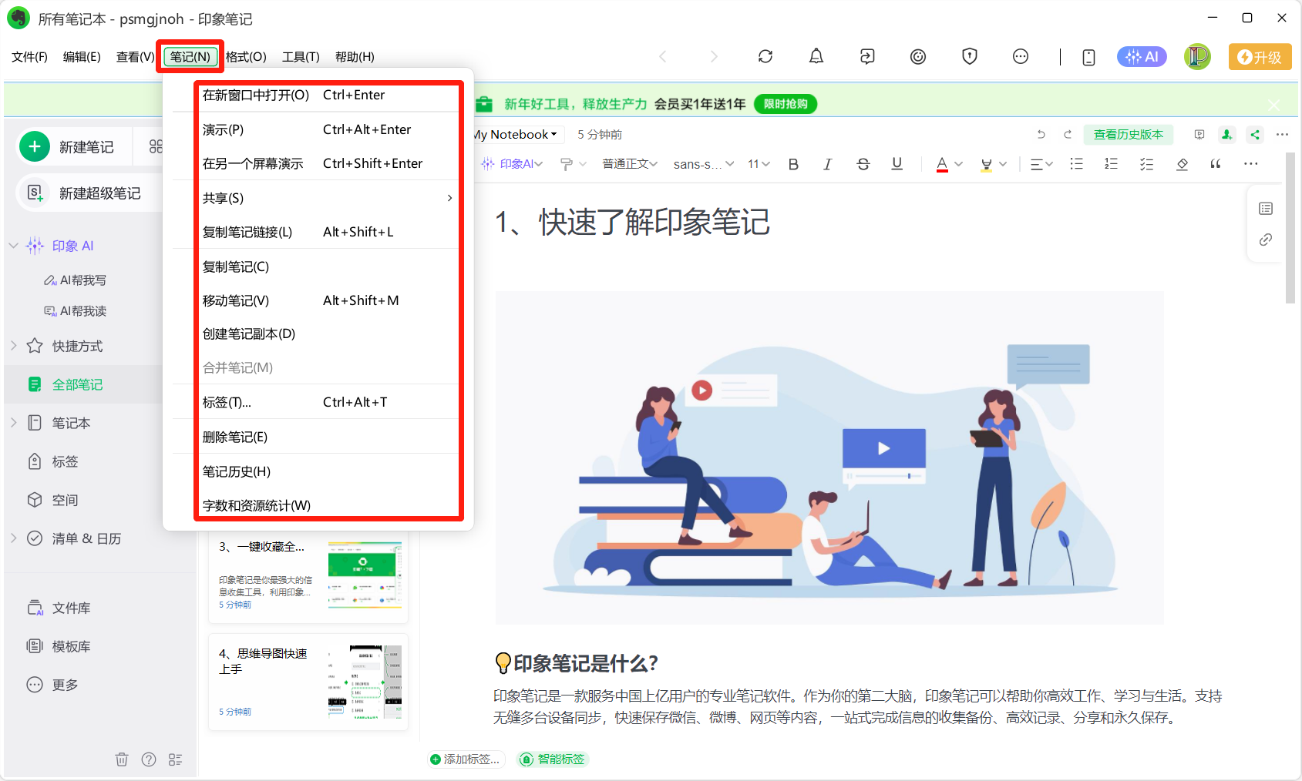Image resolution: width=1302 pixels, height=781 pixels.
Task: Click the format painter icon
Action: pyautogui.click(x=567, y=164)
